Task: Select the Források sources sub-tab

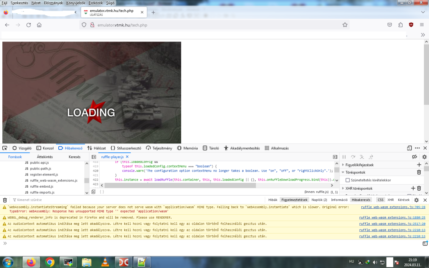Action: tap(15, 157)
